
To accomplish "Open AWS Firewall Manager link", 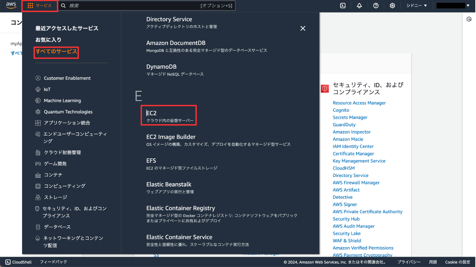I will coord(356,183).
